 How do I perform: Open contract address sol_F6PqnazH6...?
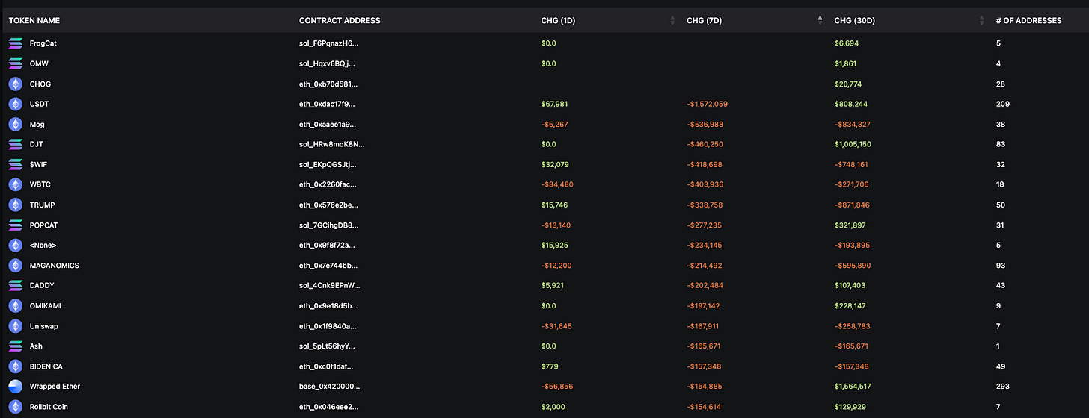tap(328, 43)
